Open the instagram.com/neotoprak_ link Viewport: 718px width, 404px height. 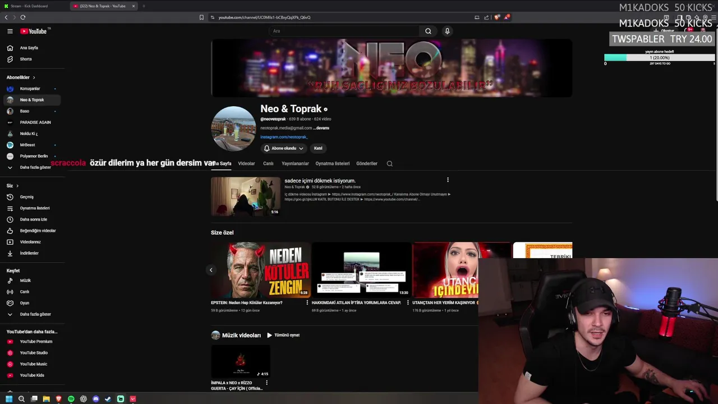(x=284, y=137)
